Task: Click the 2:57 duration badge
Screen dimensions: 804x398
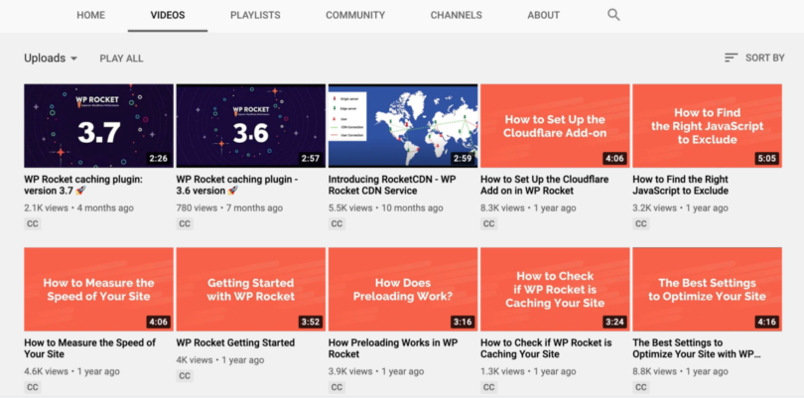Action: point(311,159)
